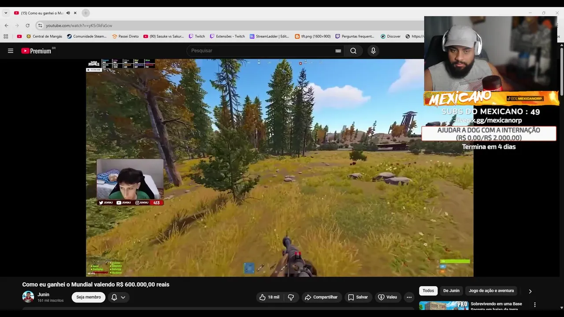Select the Todos filter chip
The width and height of the screenshot is (564, 317).
pos(428,291)
